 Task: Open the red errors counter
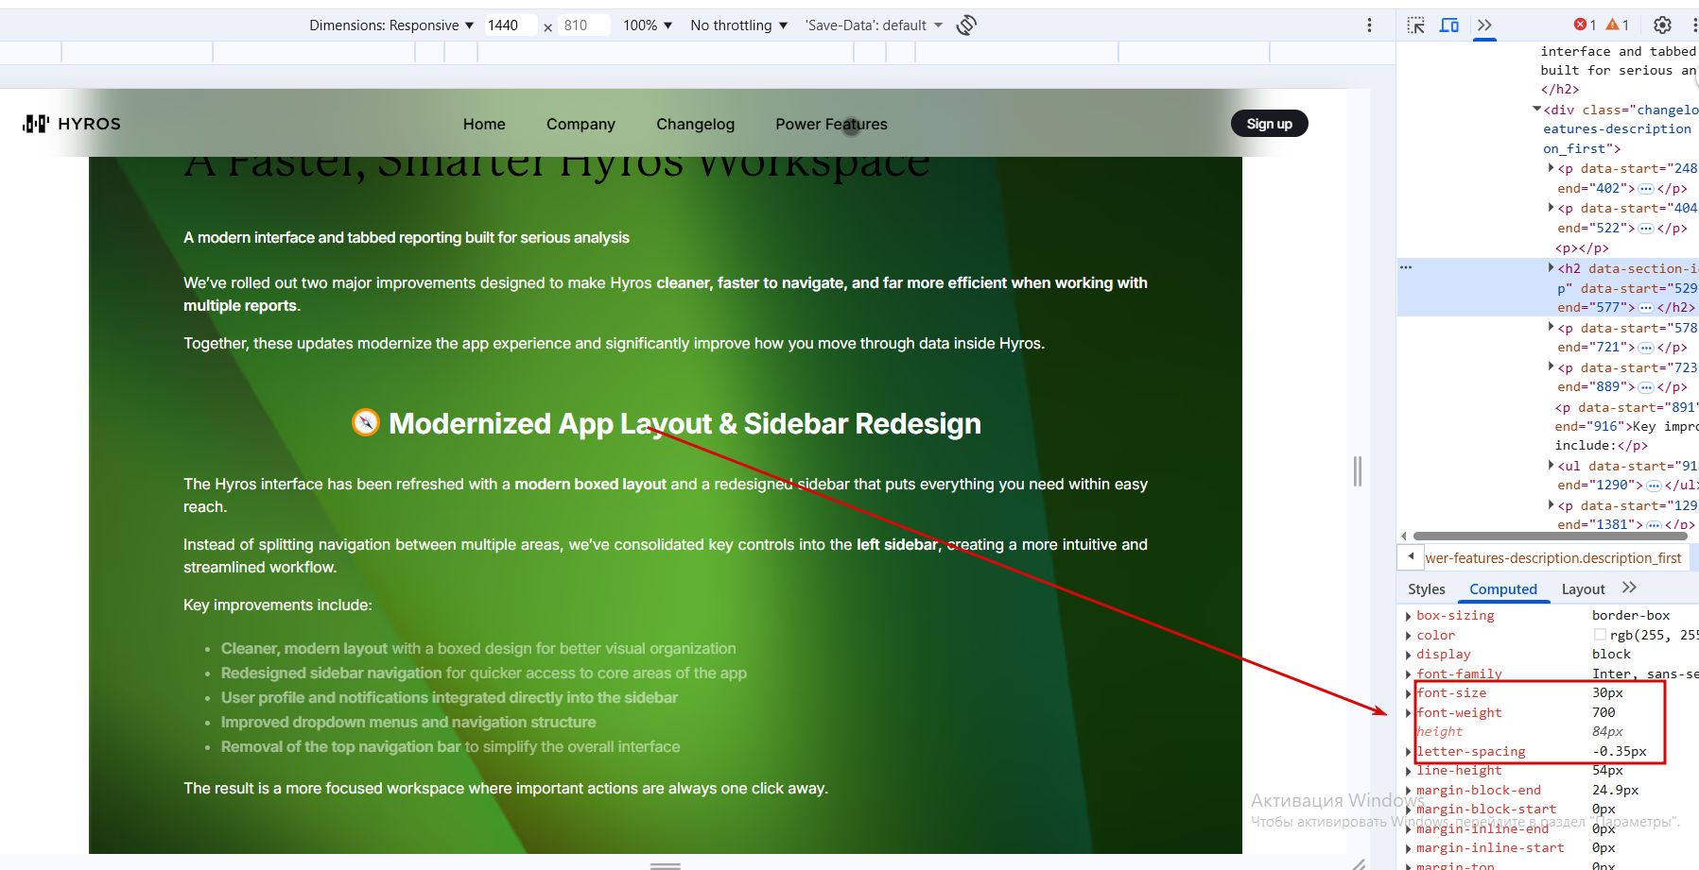[1586, 26]
